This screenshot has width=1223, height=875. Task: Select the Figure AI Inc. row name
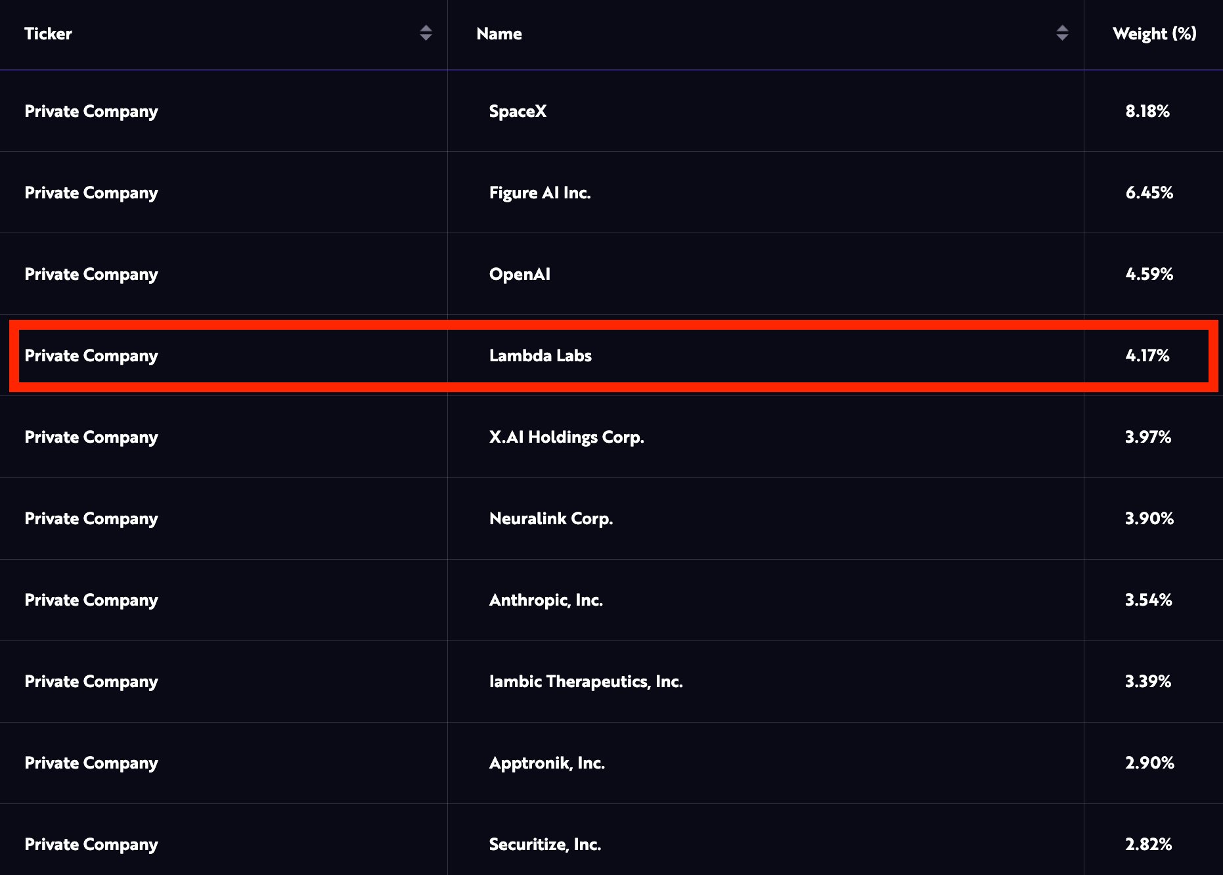pos(540,192)
